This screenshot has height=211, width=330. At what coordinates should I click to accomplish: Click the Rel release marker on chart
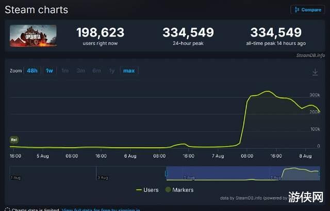coord(14,140)
